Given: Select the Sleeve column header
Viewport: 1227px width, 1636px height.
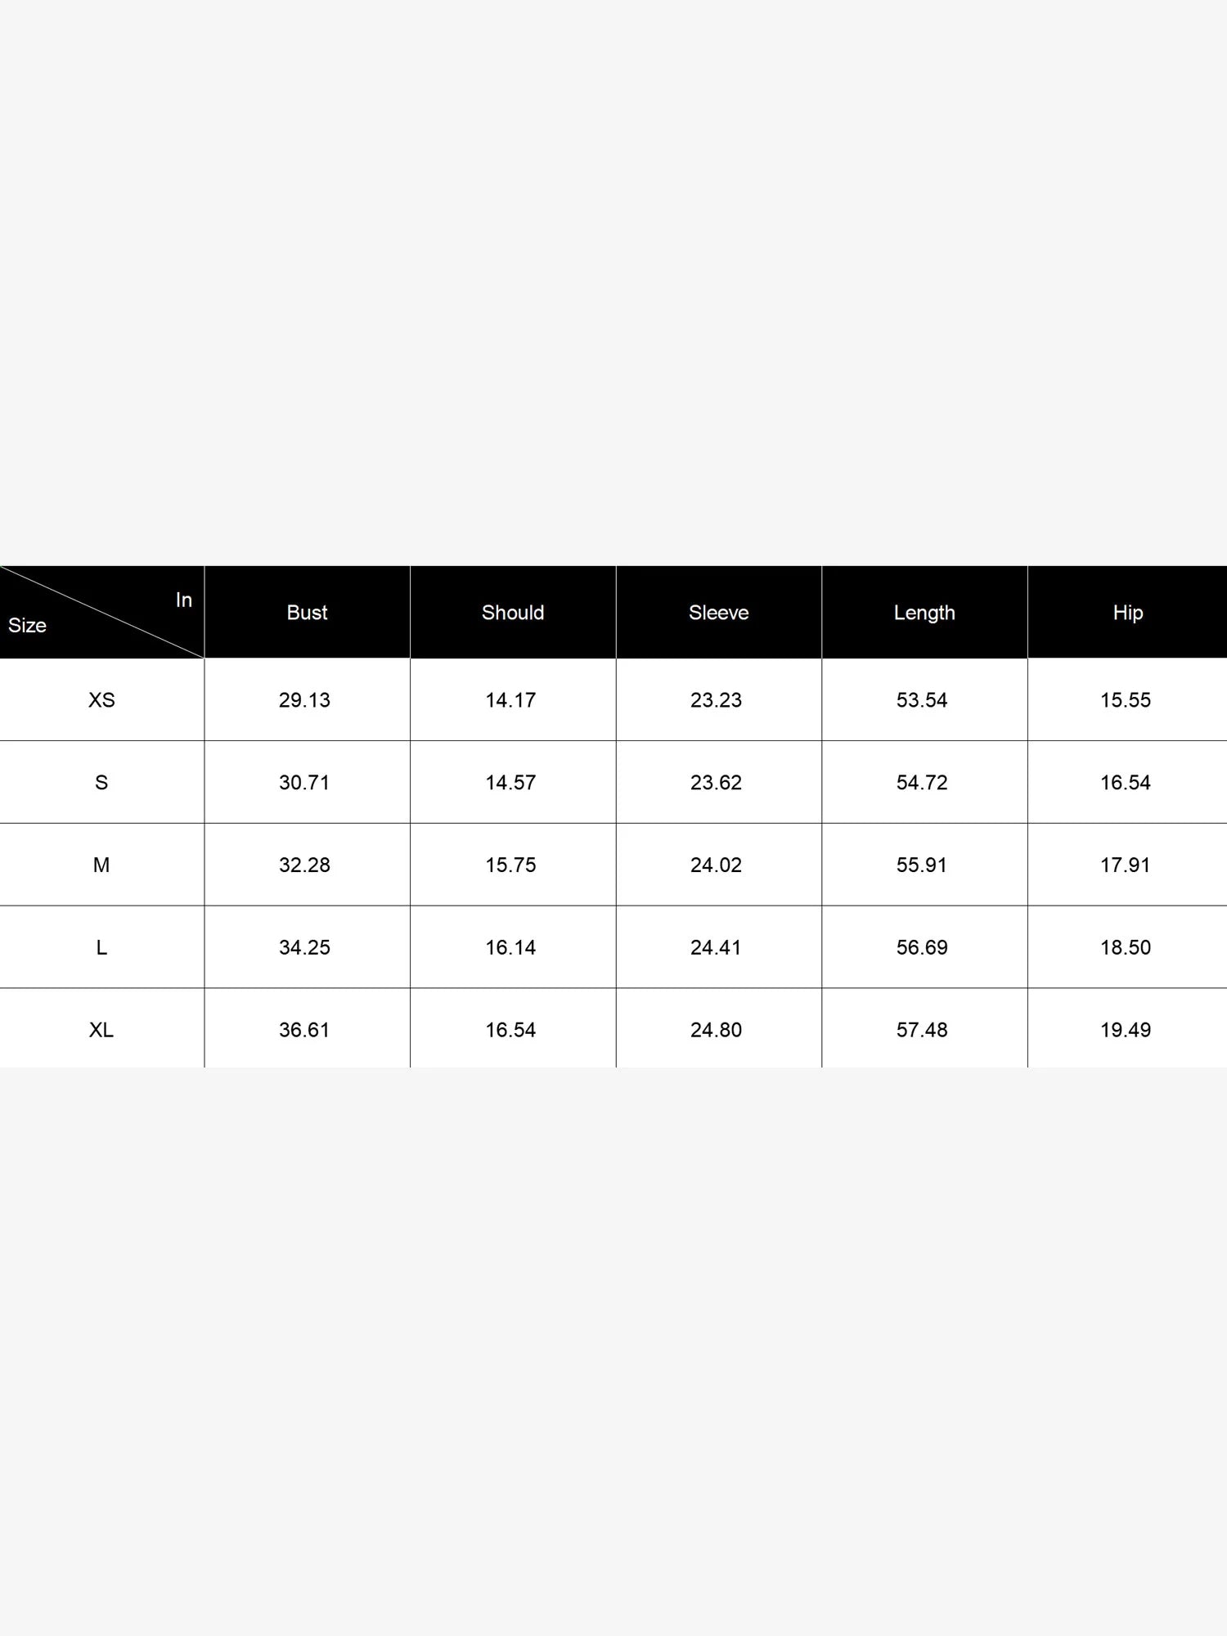Looking at the screenshot, I should click(x=719, y=612).
